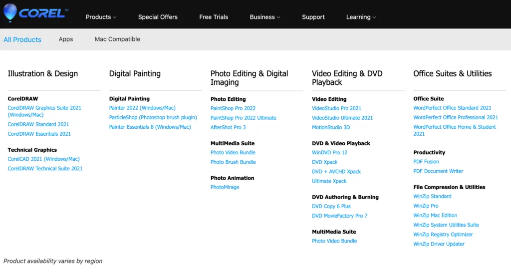Select CorelDRAW Technical Suite 2021
Viewport: 511px width, 277px height.
(x=45, y=169)
